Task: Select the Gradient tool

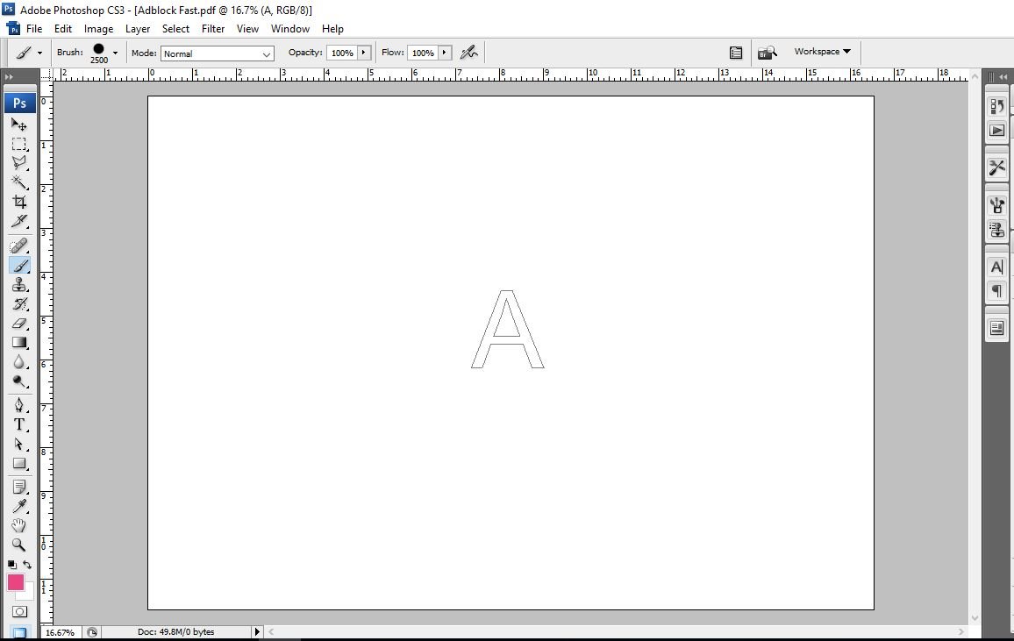Action: pyautogui.click(x=19, y=343)
